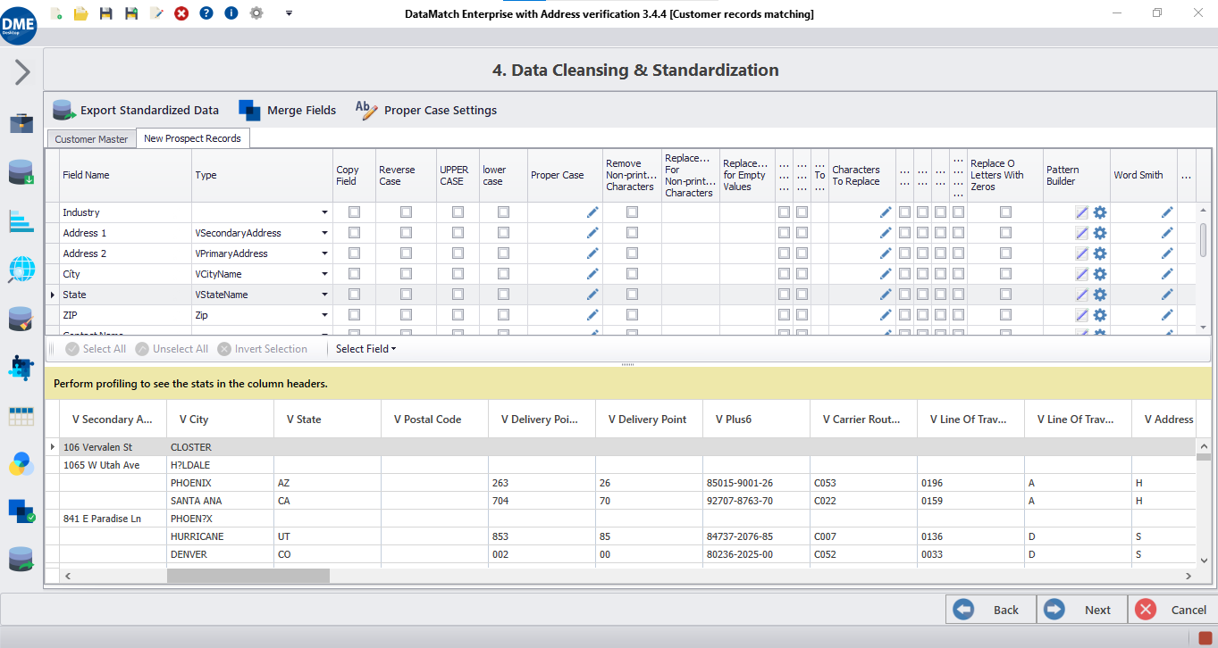The width and height of the screenshot is (1218, 648).
Task: Click the V Postal Code column header
Action: point(434,419)
